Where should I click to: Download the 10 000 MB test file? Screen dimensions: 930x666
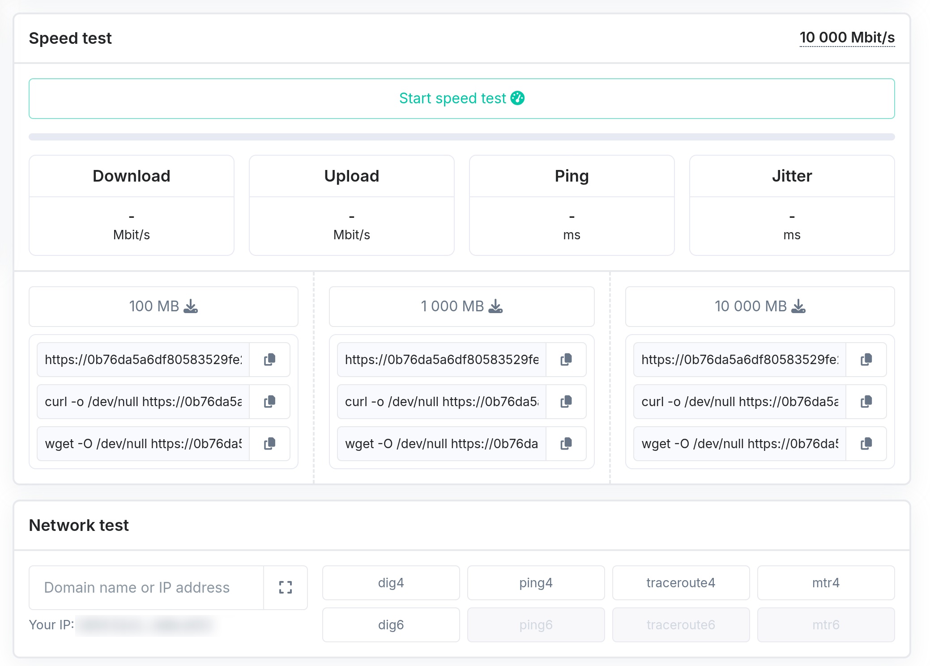[759, 306]
